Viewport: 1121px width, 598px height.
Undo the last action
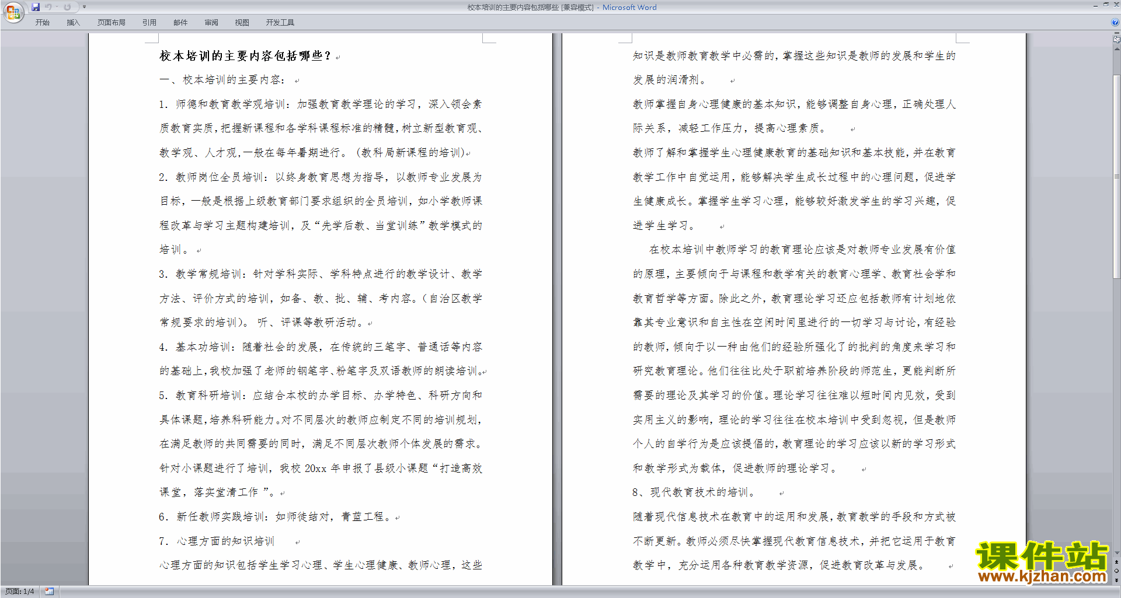point(48,7)
